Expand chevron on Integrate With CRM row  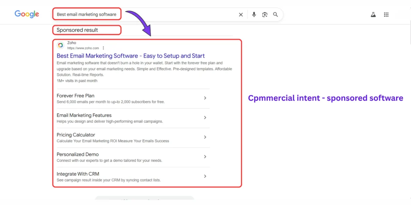(205, 176)
